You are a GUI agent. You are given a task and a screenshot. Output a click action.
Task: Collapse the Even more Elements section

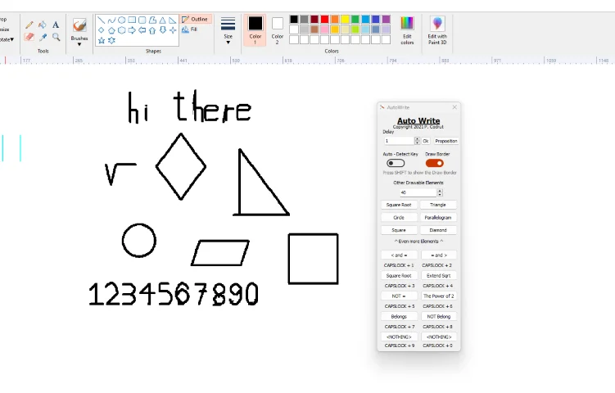[418, 242]
